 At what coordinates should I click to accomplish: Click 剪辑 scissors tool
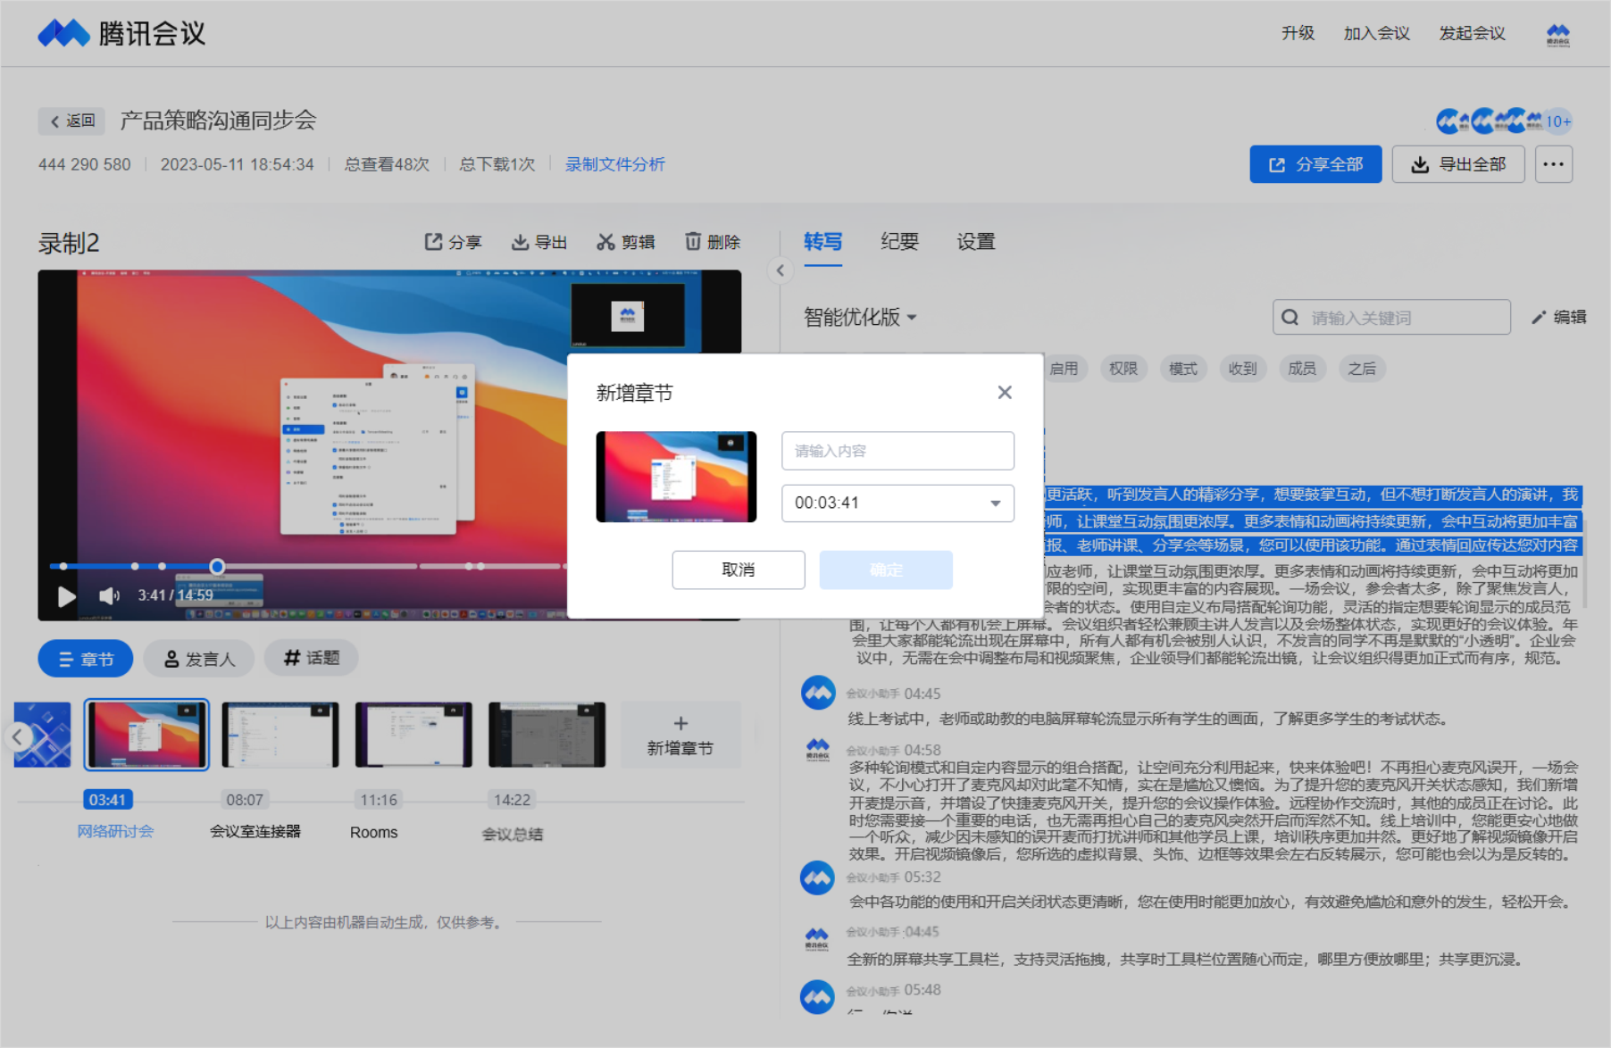pyautogui.click(x=626, y=242)
